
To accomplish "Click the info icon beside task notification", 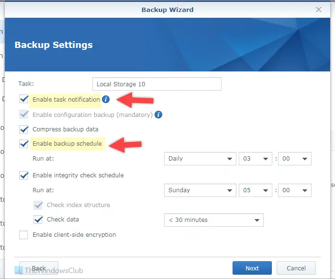I will 106,99.
